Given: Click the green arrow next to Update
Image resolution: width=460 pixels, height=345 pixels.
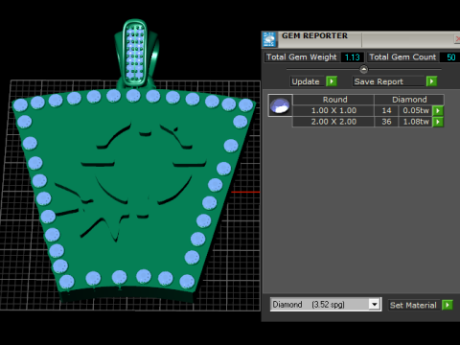Looking at the screenshot, I should pos(332,81).
